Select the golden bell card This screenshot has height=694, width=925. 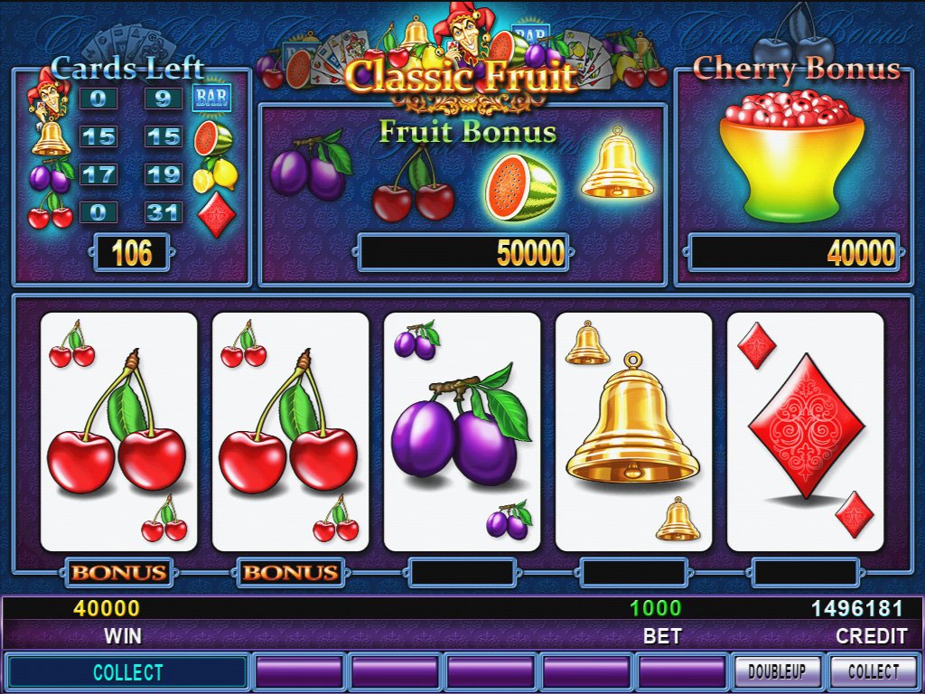[x=633, y=432]
